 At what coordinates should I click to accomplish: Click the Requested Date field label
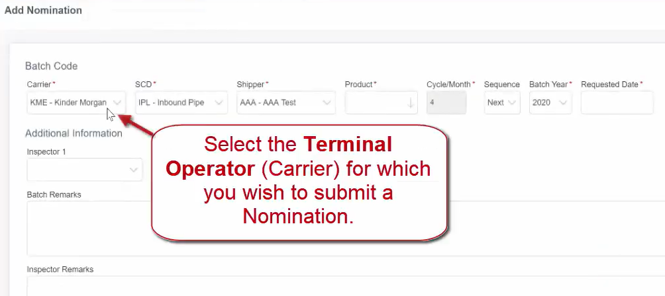tap(610, 85)
